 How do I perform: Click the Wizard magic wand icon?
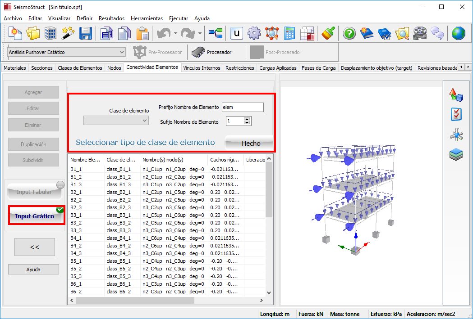click(68, 33)
